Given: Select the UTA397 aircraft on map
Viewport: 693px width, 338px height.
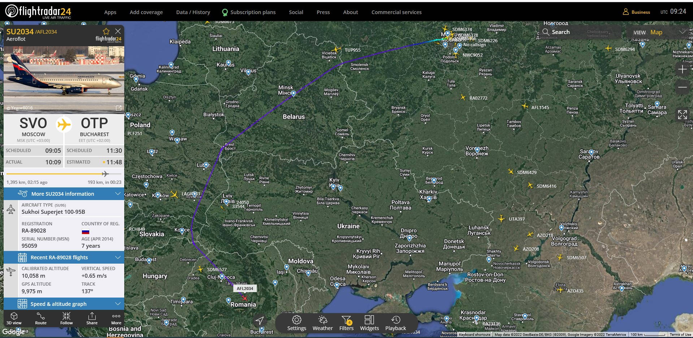Looking at the screenshot, I should tap(501, 218).
